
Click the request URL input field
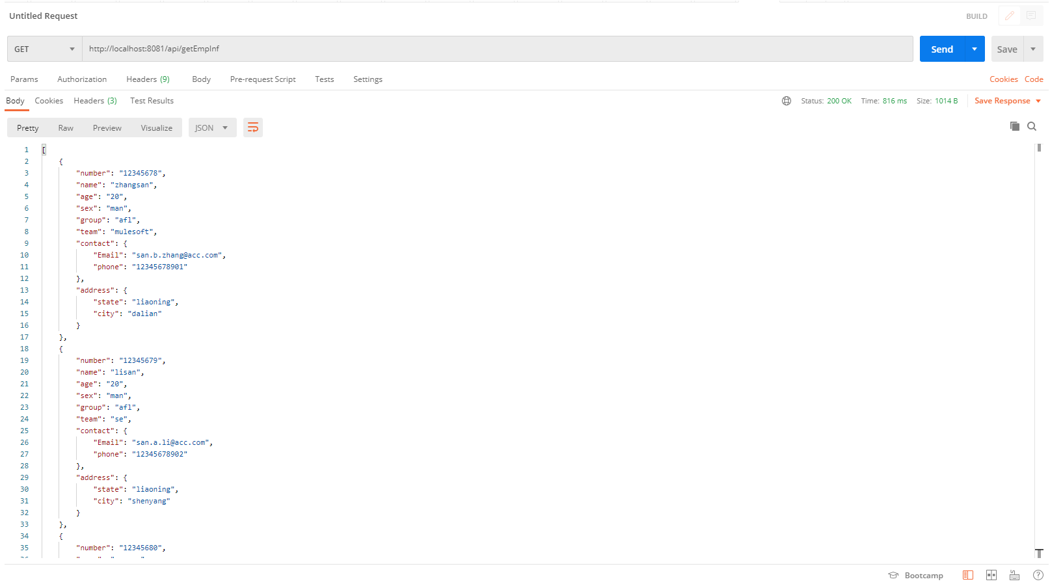455,49
